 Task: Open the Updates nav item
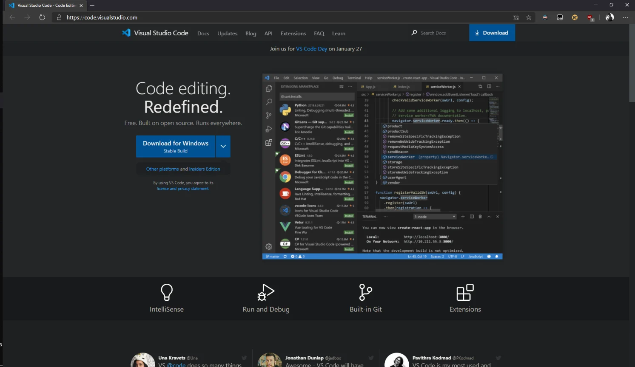[227, 33]
